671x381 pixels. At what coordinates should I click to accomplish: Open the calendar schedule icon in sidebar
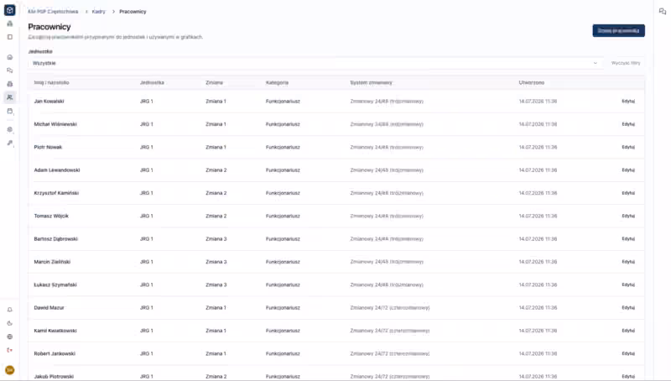(10, 112)
